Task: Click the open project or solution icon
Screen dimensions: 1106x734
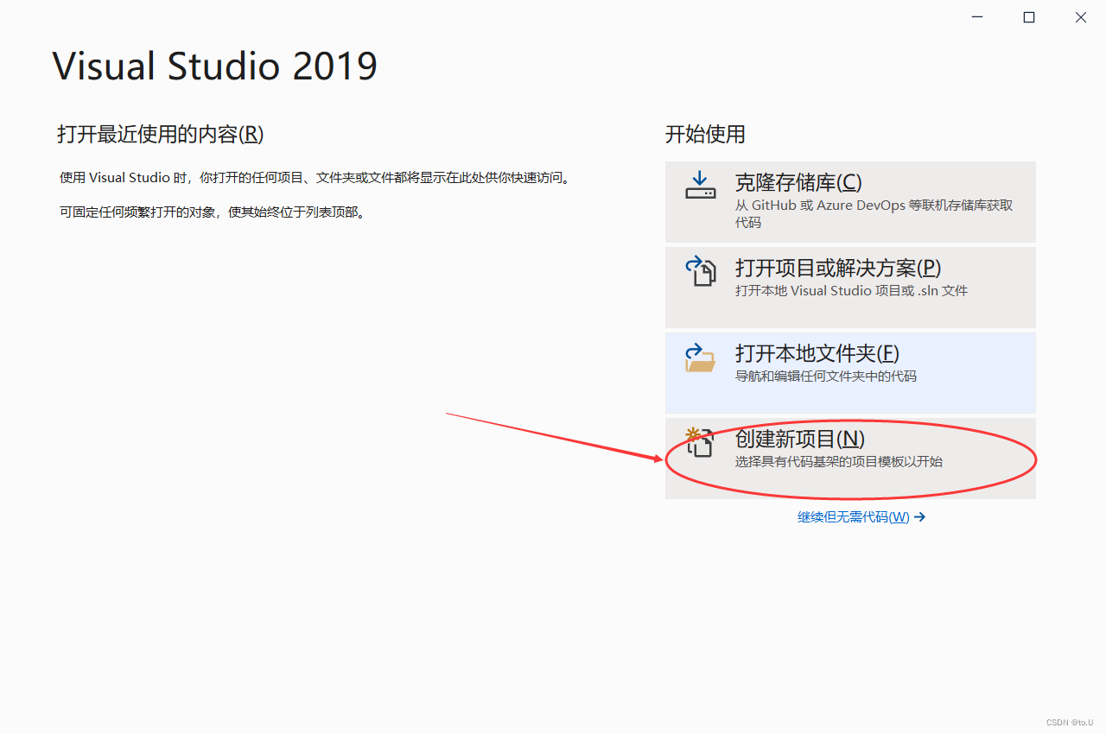Action: coord(701,270)
